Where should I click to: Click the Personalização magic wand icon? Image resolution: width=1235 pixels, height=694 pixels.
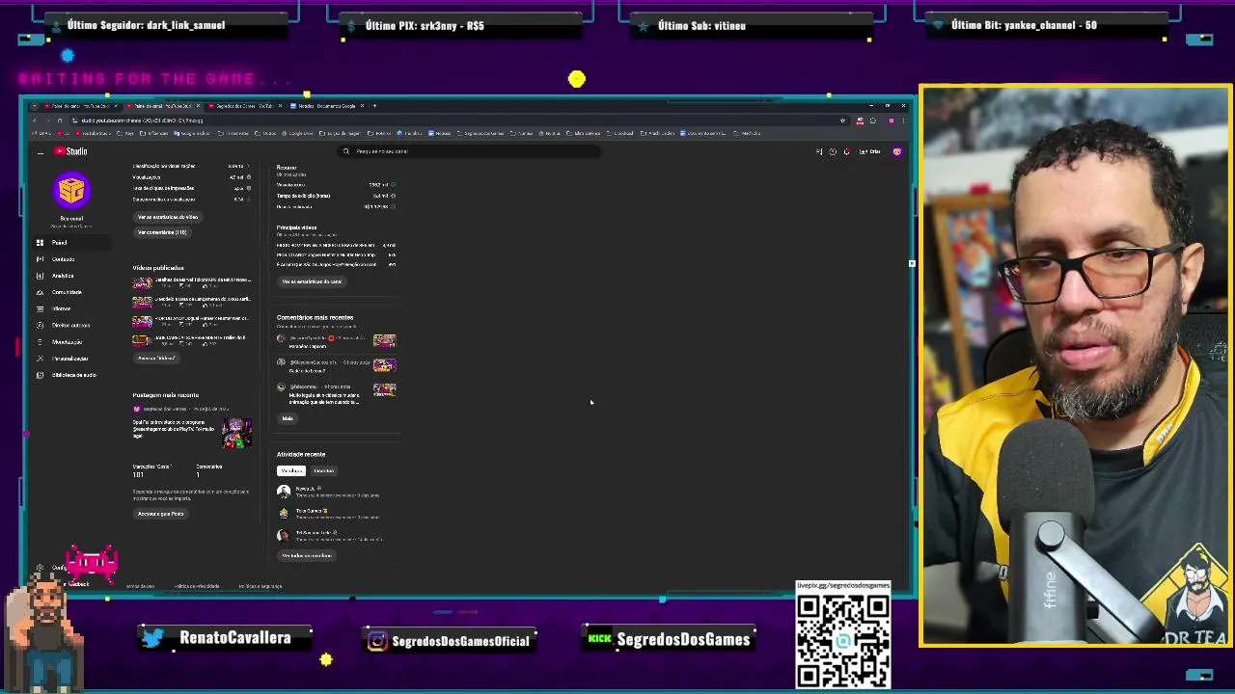(x=40, y=359)
